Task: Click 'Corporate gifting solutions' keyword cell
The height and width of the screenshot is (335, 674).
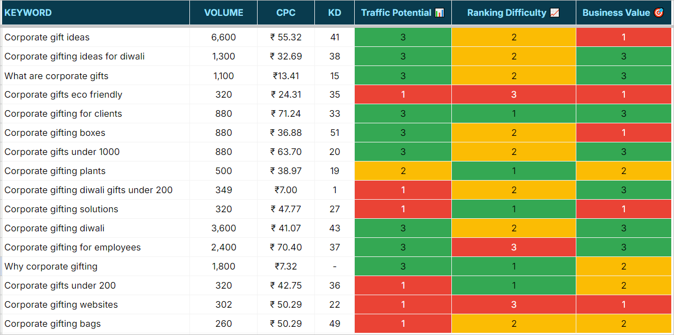Action: point(96,209)
